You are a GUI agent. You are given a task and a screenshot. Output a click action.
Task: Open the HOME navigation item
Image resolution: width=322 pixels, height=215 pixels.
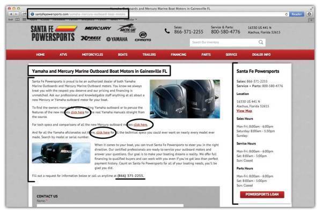click(x=40, y=55)
